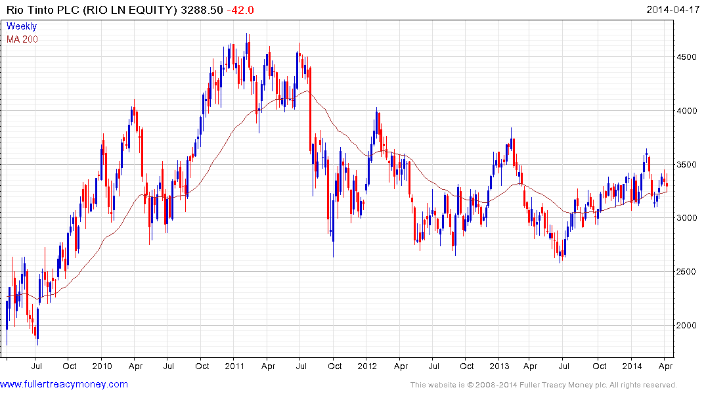Click the 3000 price axis label
This screenshot has width=706, height=394.
pyautogui.click(x=687, y=218)
